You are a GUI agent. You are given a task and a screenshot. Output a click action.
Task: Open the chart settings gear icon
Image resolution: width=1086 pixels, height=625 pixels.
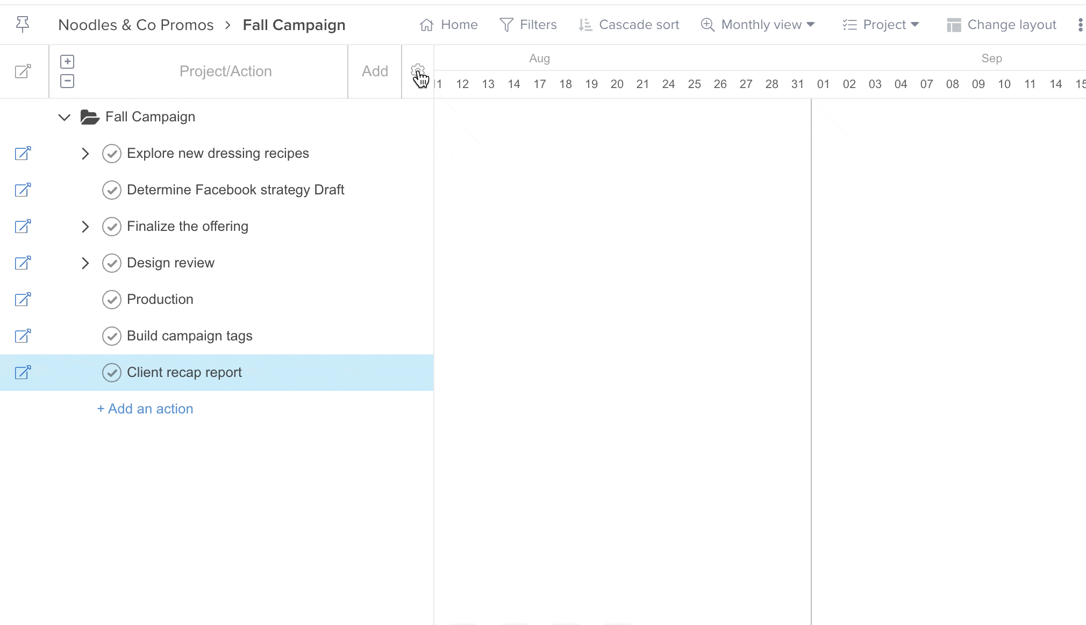point(418,70)
